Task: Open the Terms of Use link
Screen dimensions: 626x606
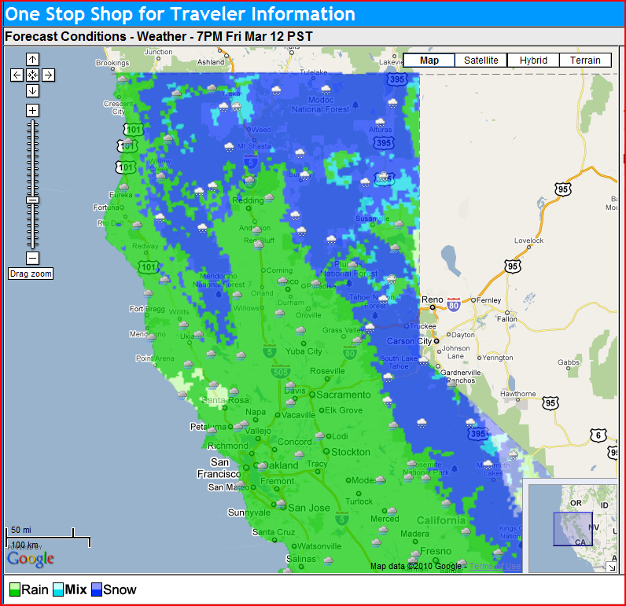Action: coord(495,566)
